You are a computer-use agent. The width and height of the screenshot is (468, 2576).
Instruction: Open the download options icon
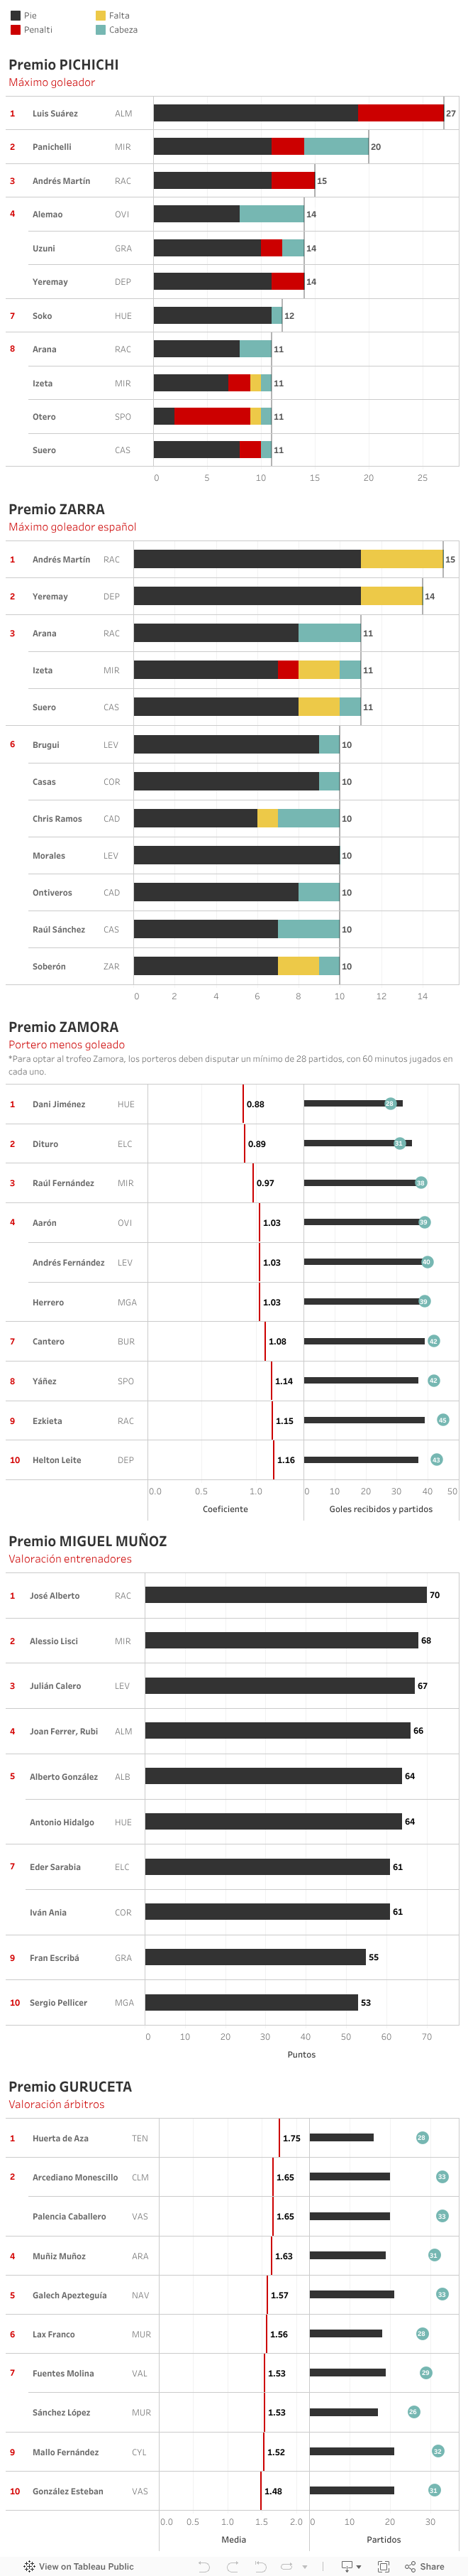346,2565
